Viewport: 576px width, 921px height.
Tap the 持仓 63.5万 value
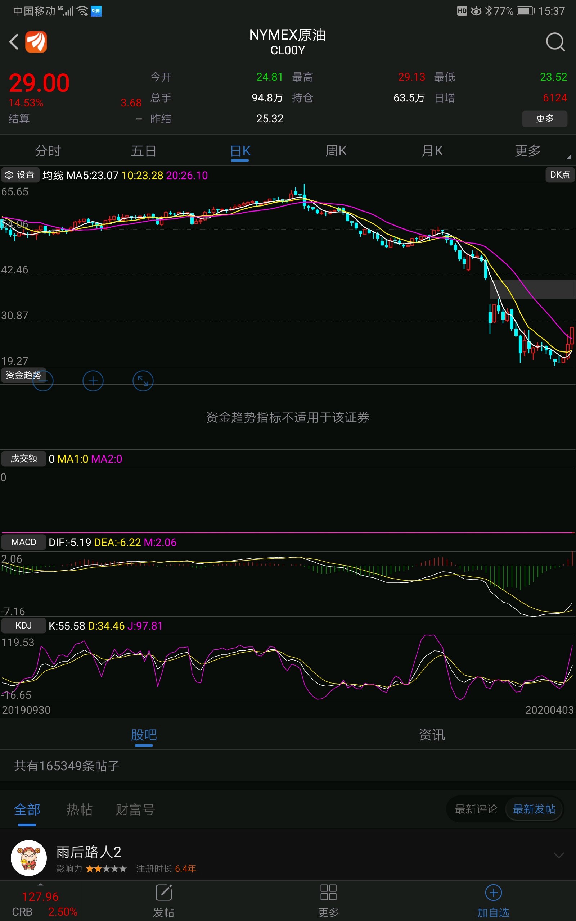click(x=409, y=98)
